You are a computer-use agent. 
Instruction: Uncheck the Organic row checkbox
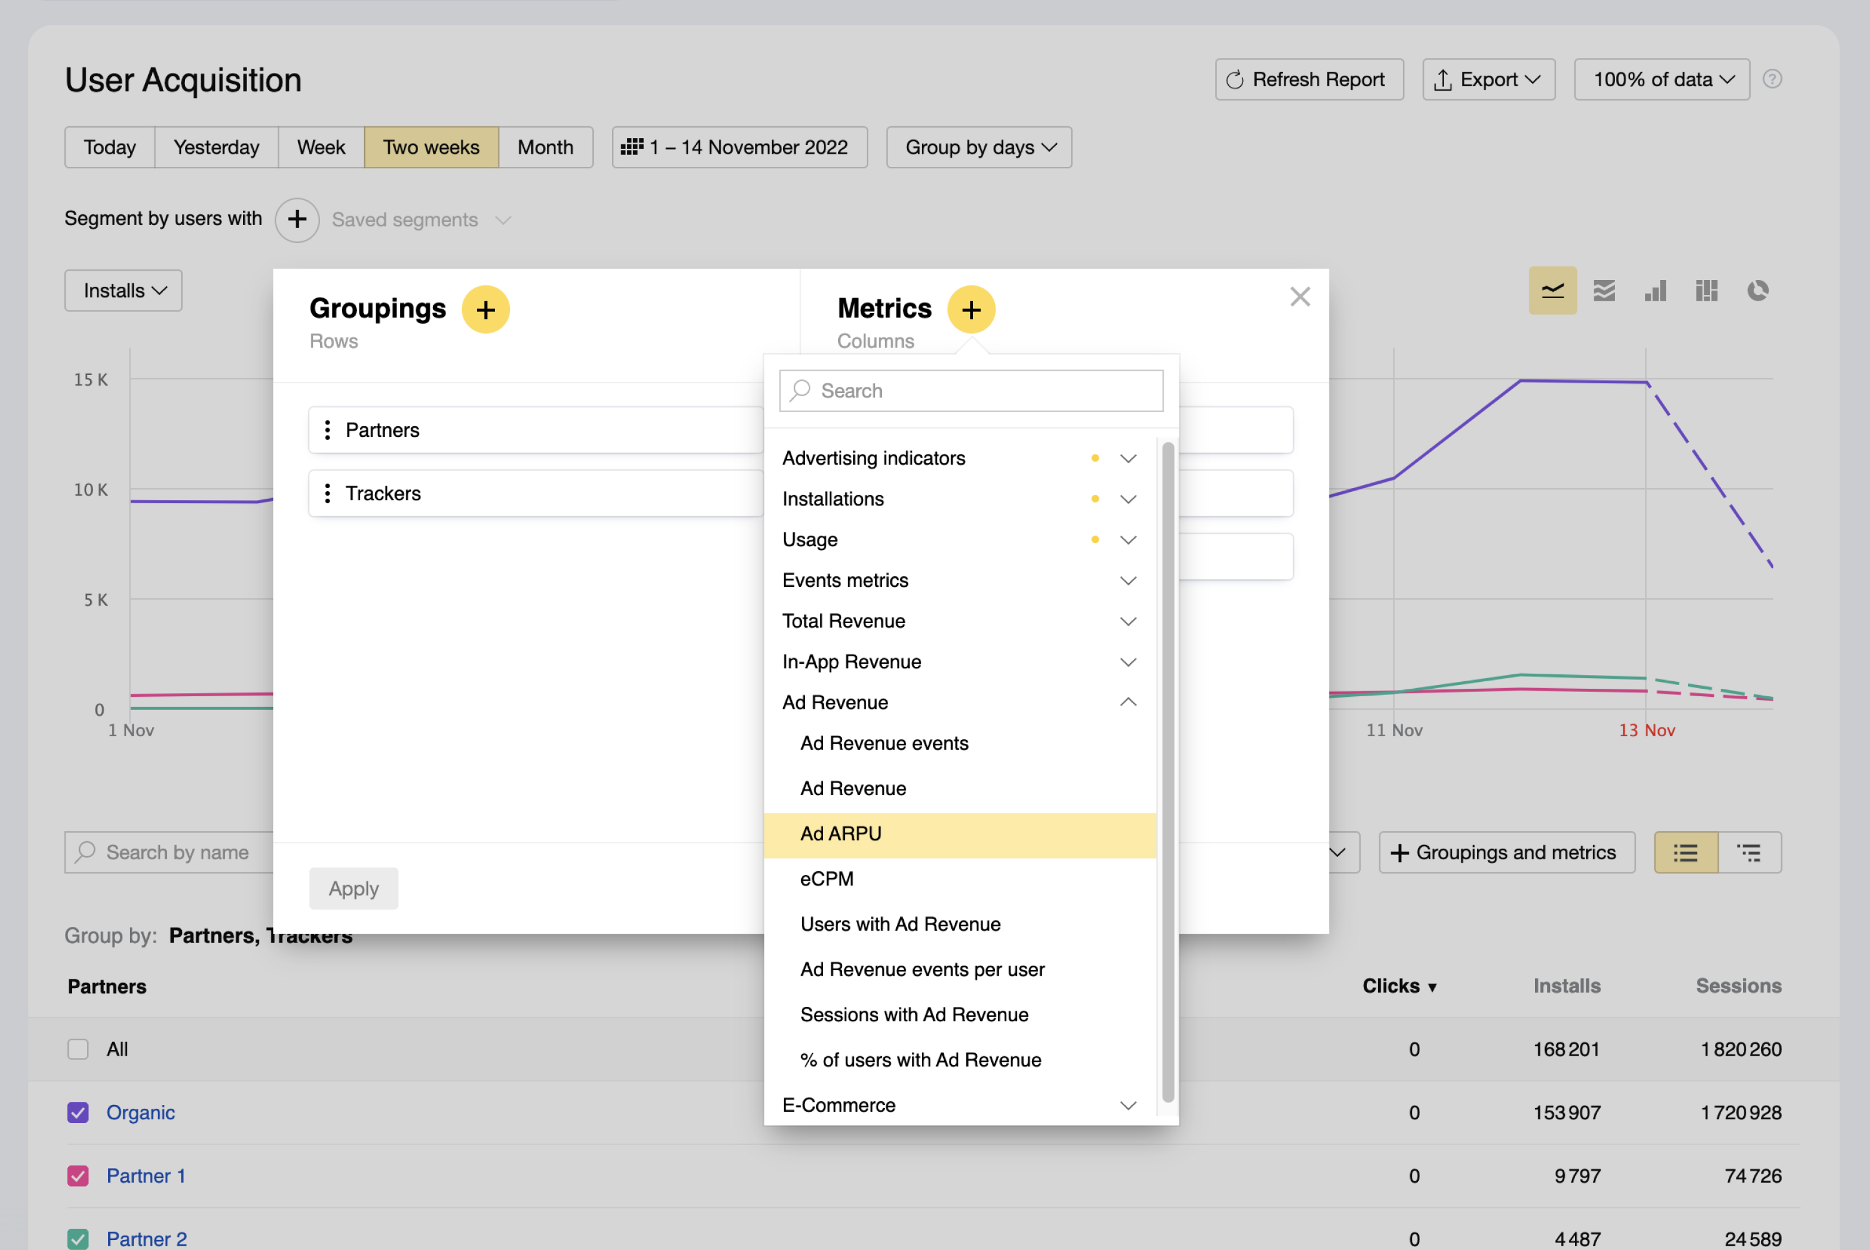(x=77, y=1112)
